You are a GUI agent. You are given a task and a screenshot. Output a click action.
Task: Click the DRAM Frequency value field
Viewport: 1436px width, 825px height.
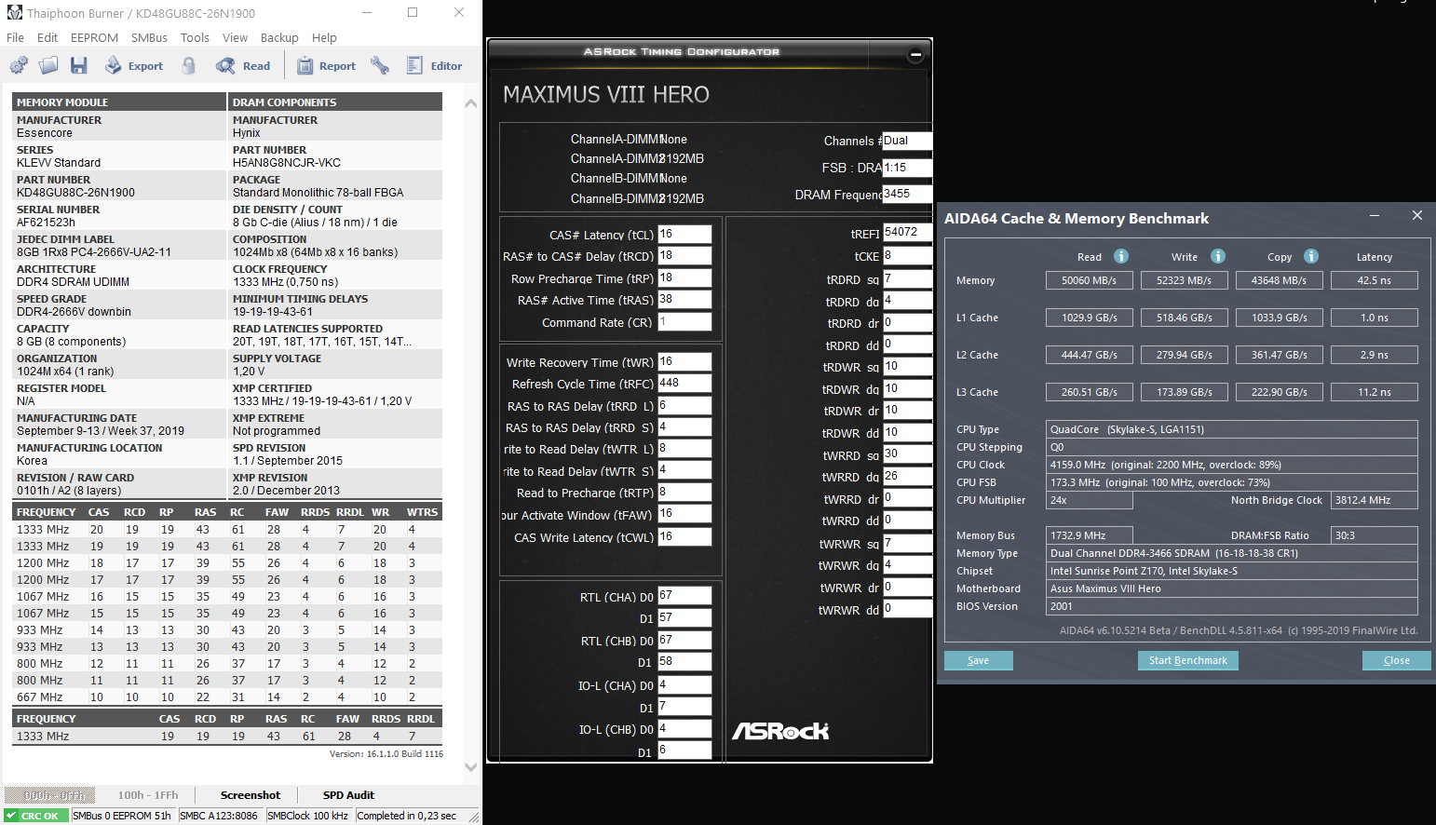(907, 194)
